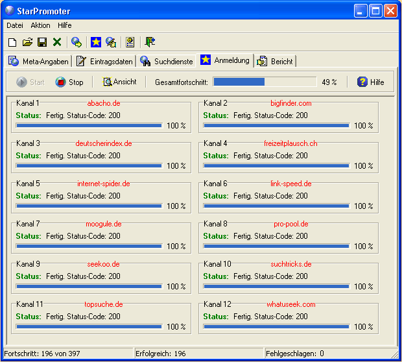Click the greyed Start button
Image resolution: width=402 pixels, height=362 pixels.
(30, 82)
